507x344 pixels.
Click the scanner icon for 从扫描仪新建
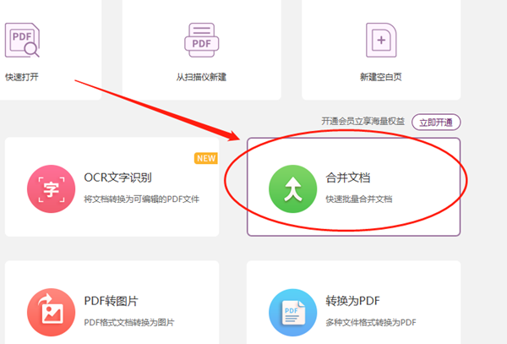click(200, 40)
